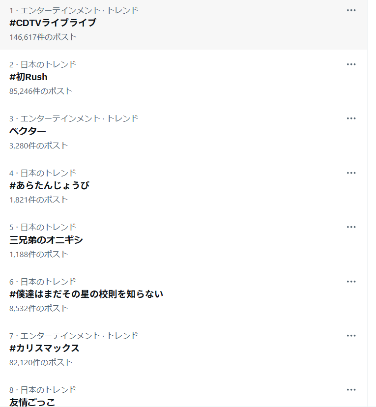Screen dimensions: 376x407
Task: Open the 友情ごっこ trend
Action: tap(32, 402)
